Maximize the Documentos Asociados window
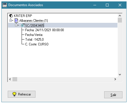128x103 pixels. pos(107,5)
